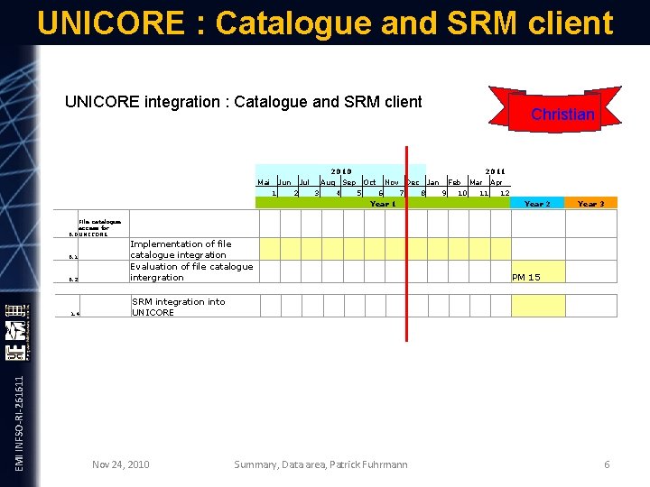Click the 'Oct' month header
Image resolution: width=650 pixels, height=487 pixels.
point(369,182)
